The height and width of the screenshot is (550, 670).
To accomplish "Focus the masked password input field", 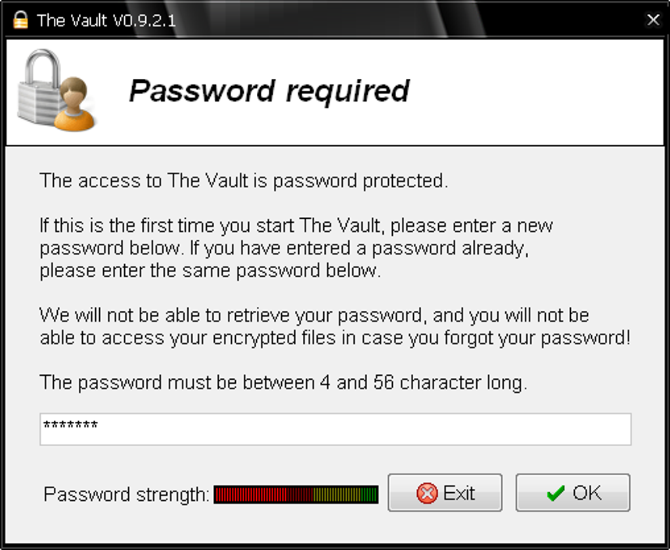I will click(x=336, y=429).
